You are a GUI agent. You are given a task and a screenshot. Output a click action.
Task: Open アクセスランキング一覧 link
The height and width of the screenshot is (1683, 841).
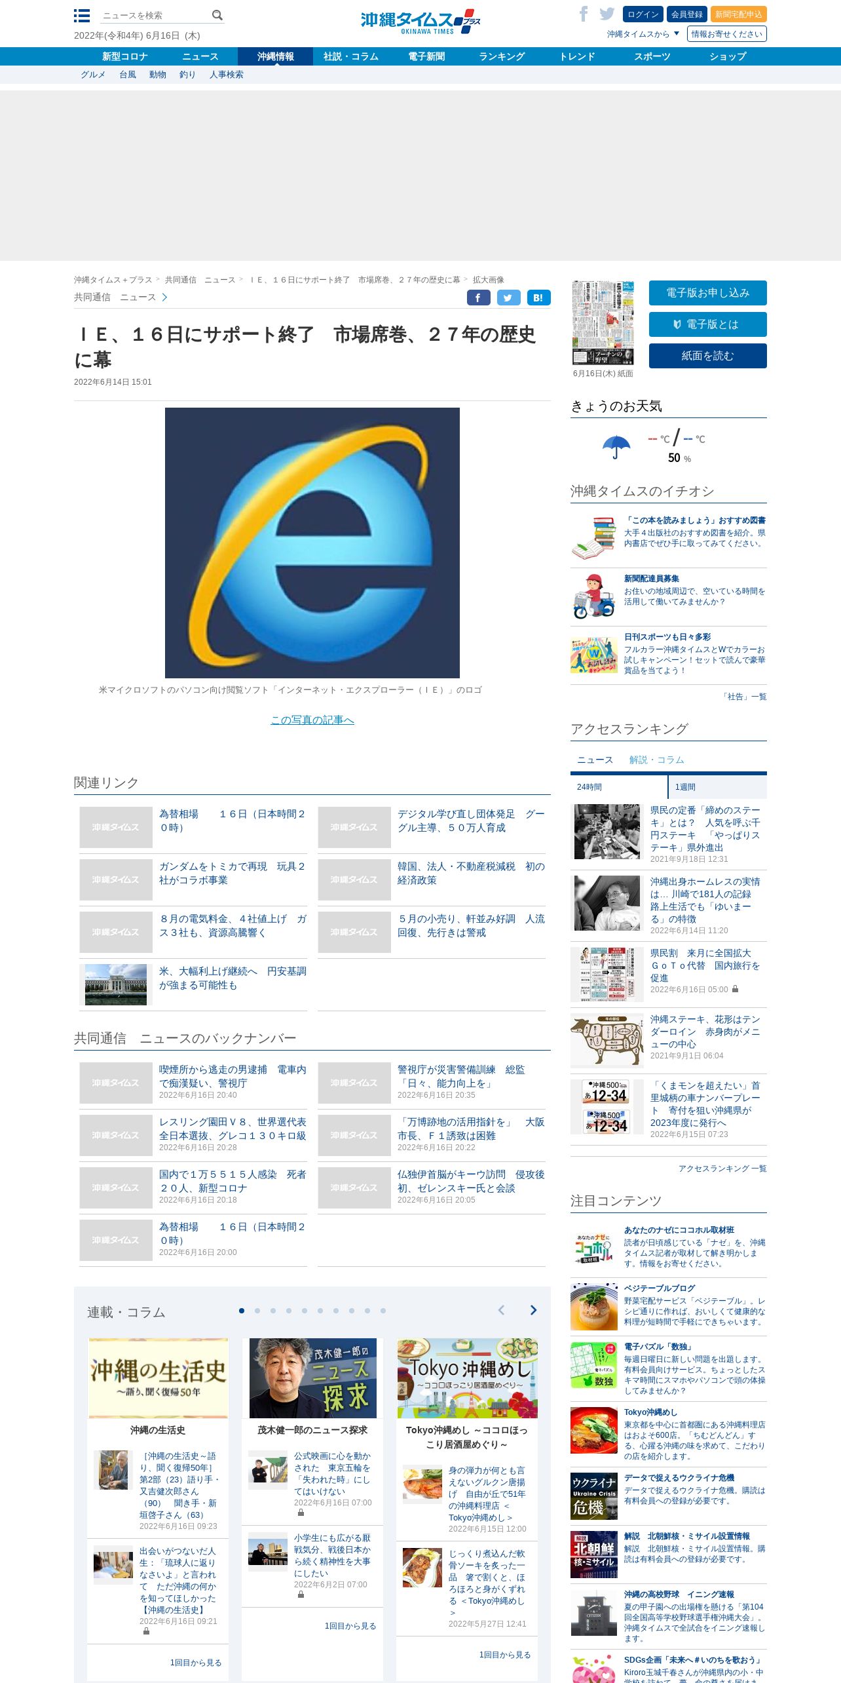722,1169
